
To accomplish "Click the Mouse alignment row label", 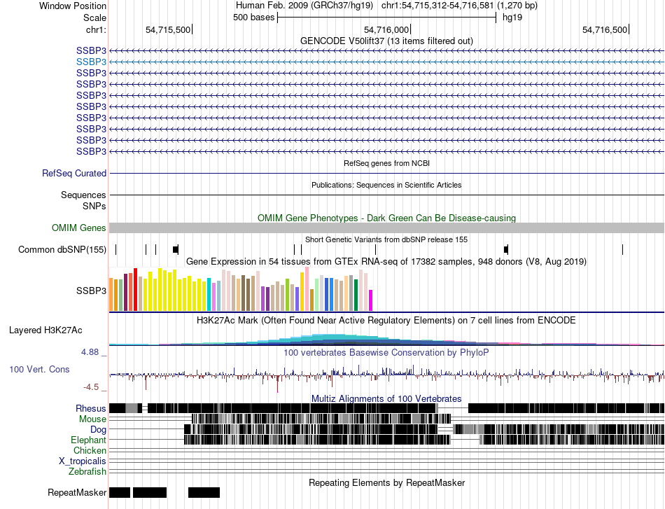I will [x=92, y=419].
